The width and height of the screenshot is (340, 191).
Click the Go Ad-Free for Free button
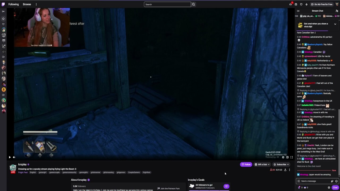point(322,4)
